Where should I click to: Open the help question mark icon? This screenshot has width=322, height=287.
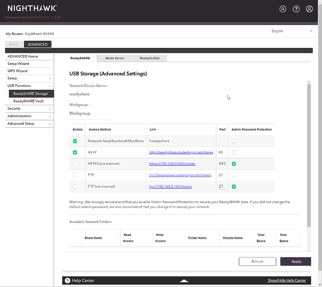pyautogui.click(x=296, y=9)
